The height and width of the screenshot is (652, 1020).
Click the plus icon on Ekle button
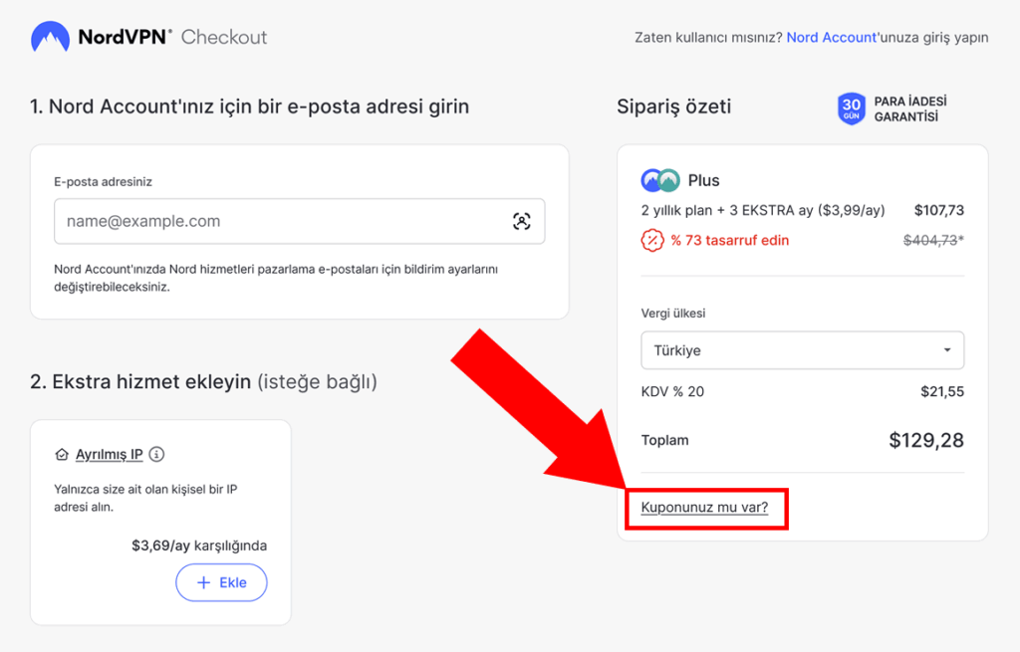click(x=203, y=583)
